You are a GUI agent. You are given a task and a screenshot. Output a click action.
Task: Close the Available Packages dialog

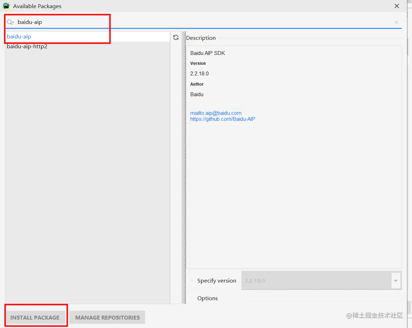tap(397, 6)
